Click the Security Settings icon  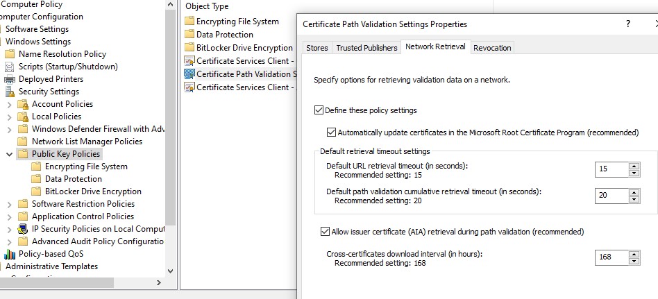[x=10, y=92]
